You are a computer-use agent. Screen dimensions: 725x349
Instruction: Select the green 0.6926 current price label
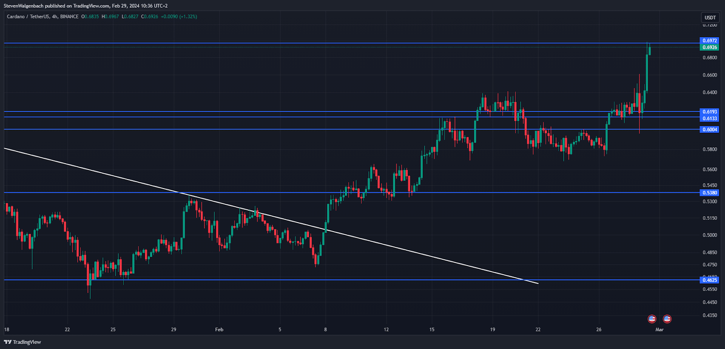tap(710, 47)
